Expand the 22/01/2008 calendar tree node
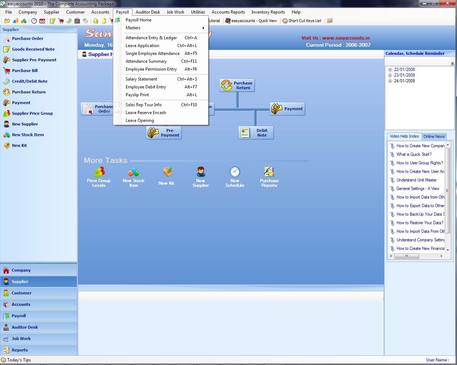The image size is (457, 365). [x=390, y=70]
